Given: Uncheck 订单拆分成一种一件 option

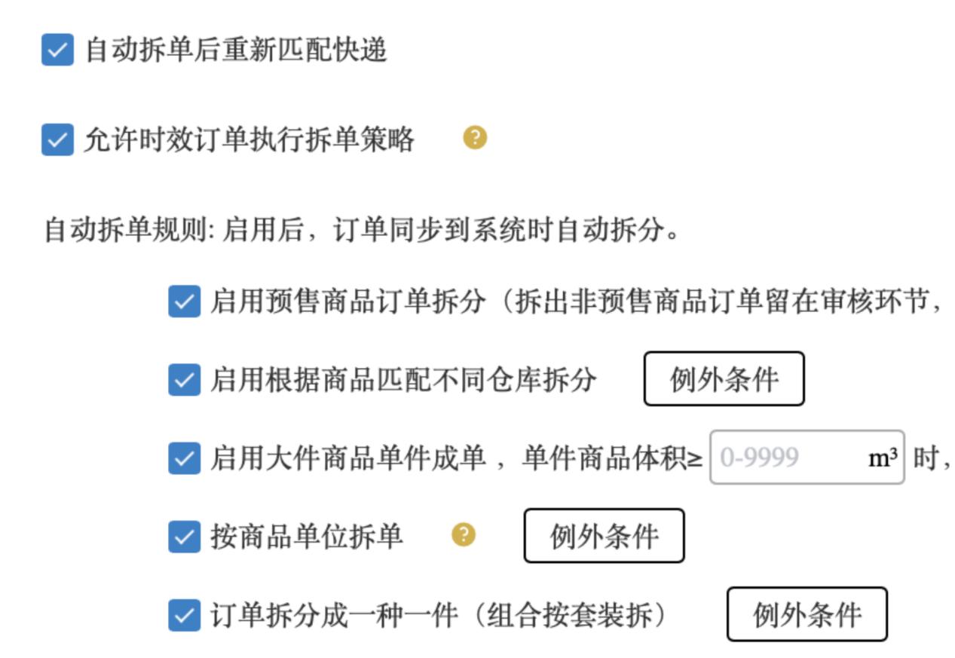Looking at the screenshot, I should (185, 614).
